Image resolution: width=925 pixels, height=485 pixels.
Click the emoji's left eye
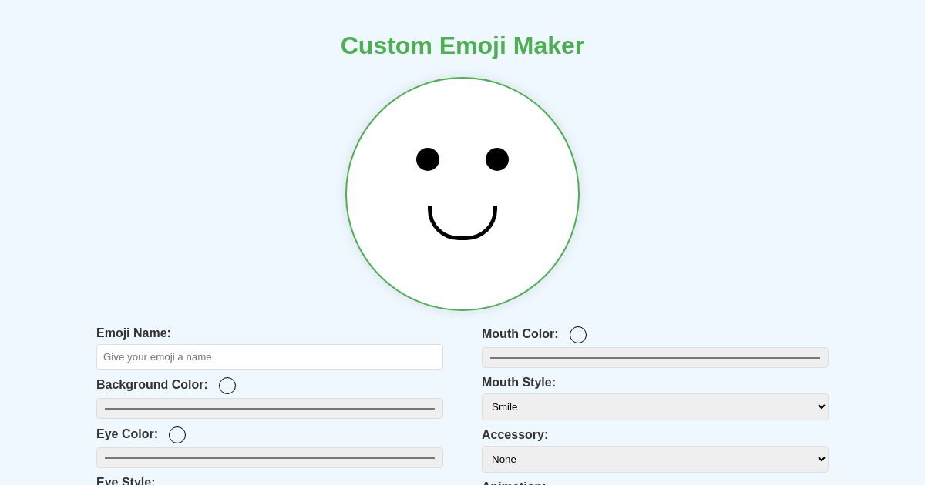tap(428, 159)
